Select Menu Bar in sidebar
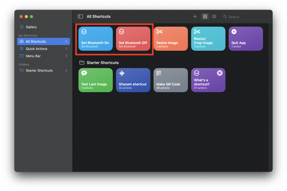The image size is (287, 191). tap(33, 56)
